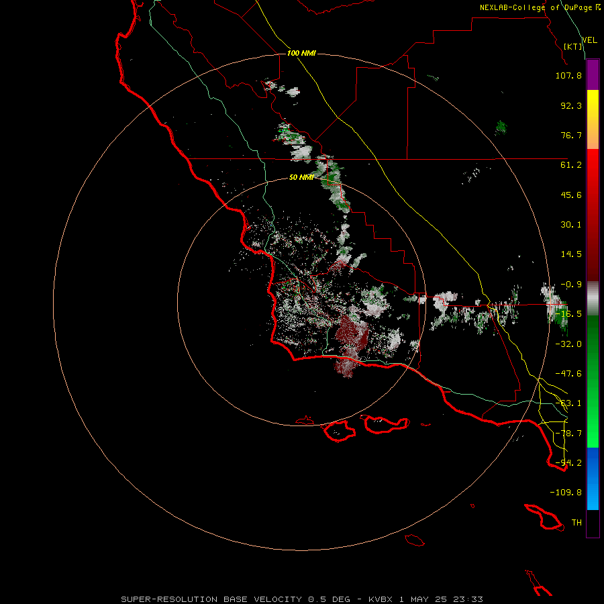Click the [KT] units label
The width and height of the screenshot is (604, 604).
click(x=573, y=46)
